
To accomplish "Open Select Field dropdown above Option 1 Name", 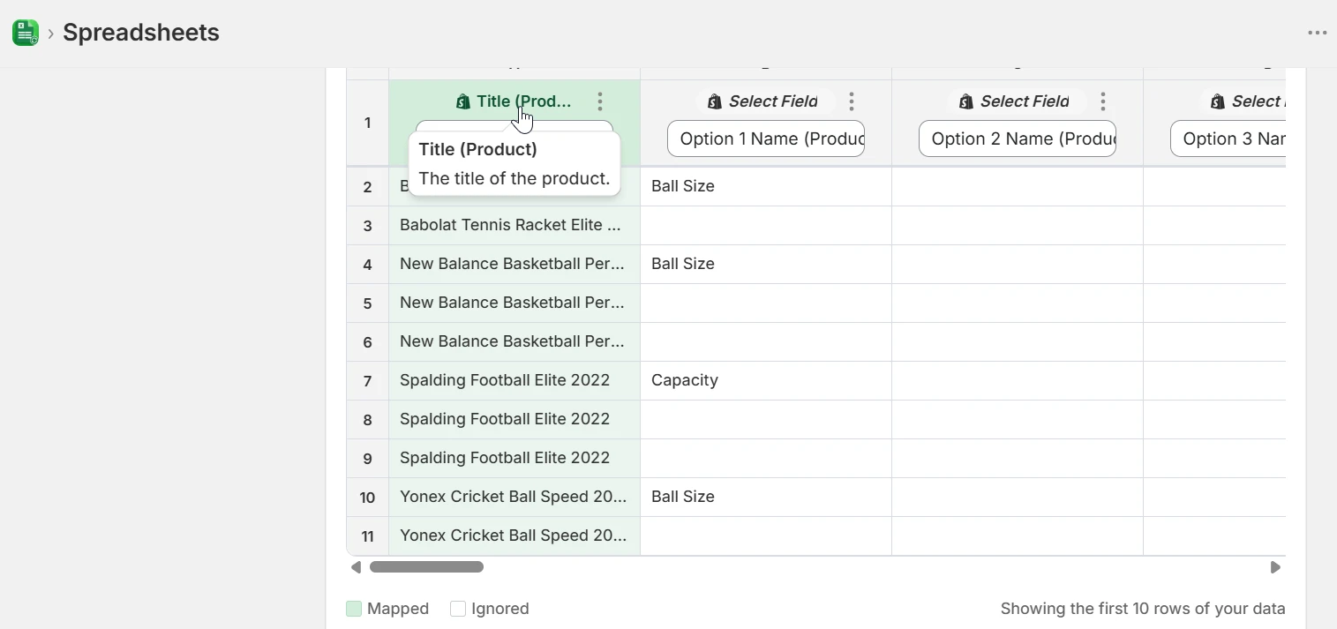I will point(765,101).
